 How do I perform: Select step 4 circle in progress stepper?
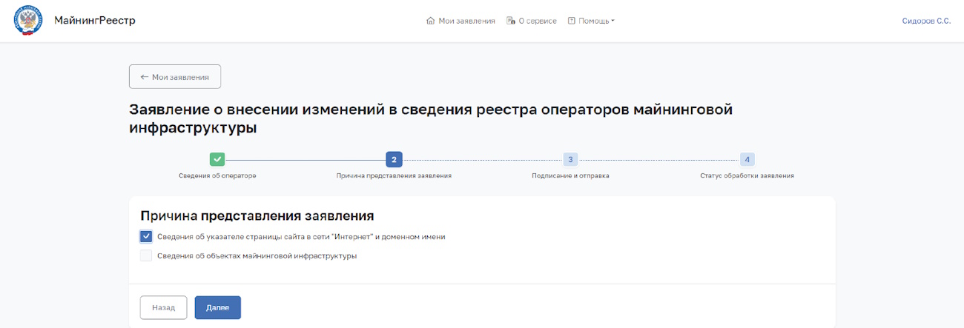click(x=747, y=159)
